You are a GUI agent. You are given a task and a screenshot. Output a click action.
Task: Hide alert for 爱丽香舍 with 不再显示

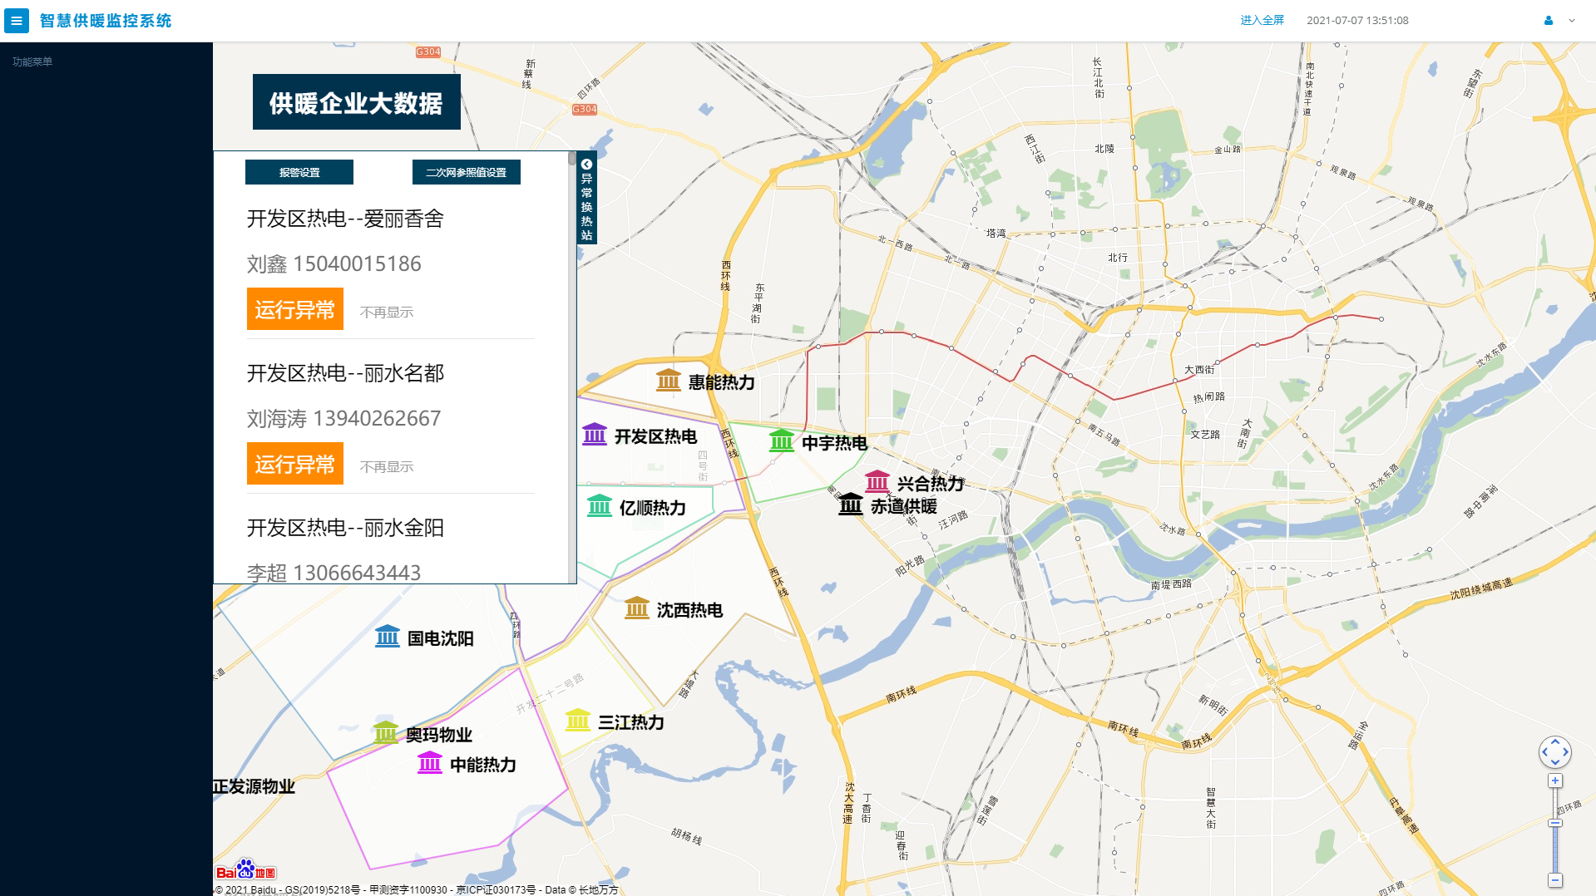[x=386, y=313]
